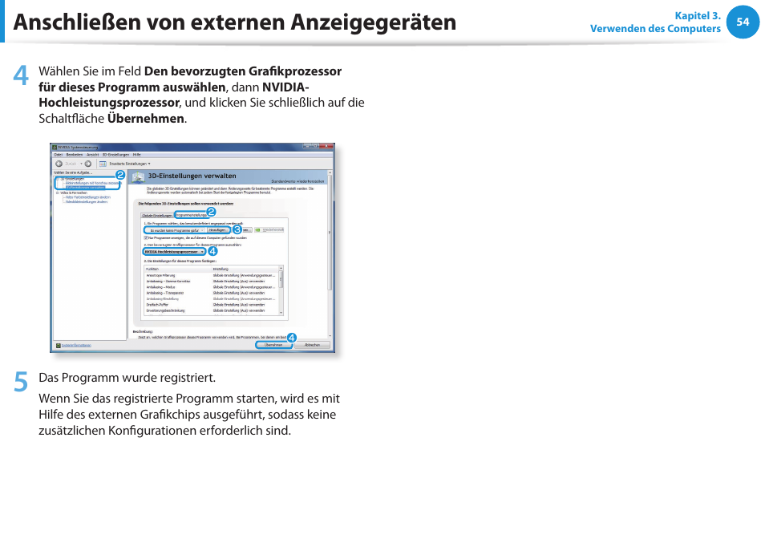Click the Systeminformationen icon at bottom left
This screenshot has height=543, width=765.
58,346
